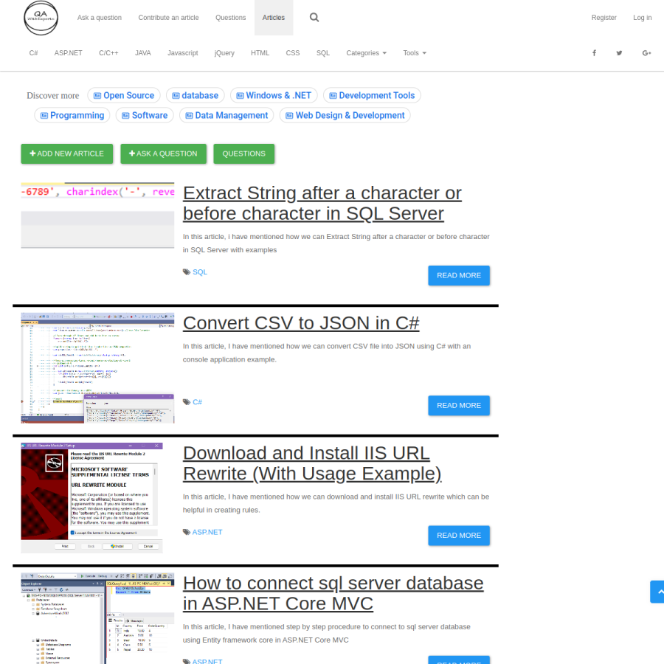Open the C/C++ category link

(x=109, y=53)
